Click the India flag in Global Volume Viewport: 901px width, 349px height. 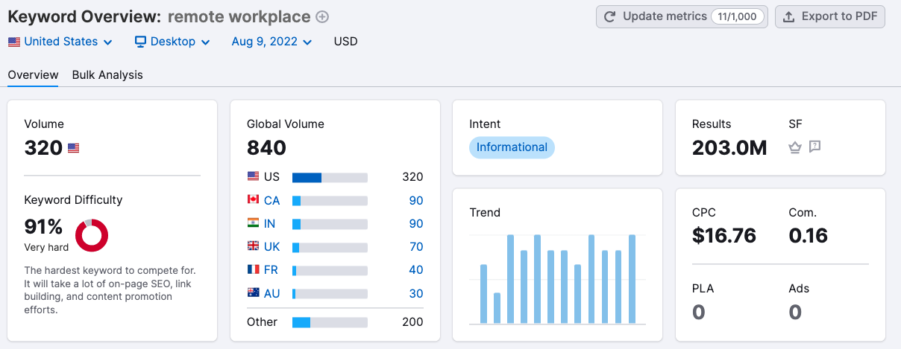pos(254,223)
